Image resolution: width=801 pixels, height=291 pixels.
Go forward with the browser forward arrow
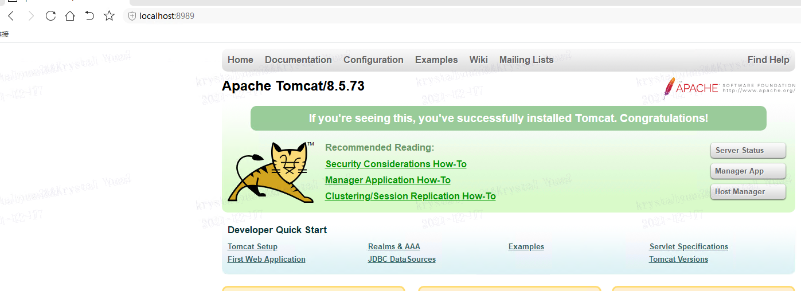[31, 16]
